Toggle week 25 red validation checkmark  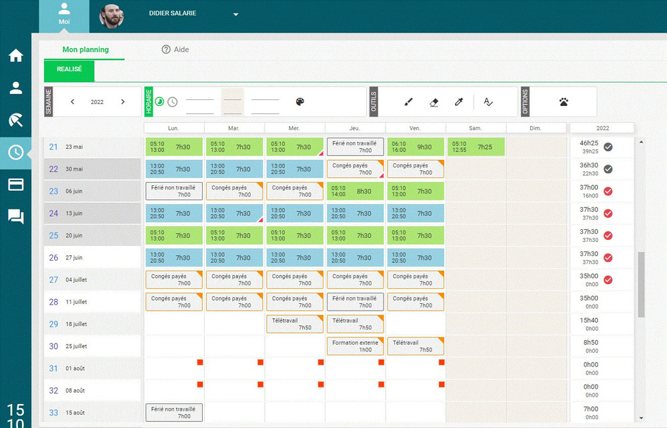point(608,235)
